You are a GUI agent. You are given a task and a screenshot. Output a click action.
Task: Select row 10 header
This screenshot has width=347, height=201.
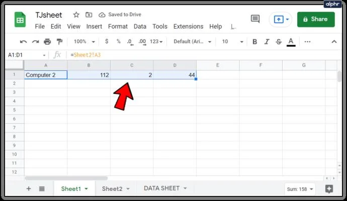click(x=15, y=154)
